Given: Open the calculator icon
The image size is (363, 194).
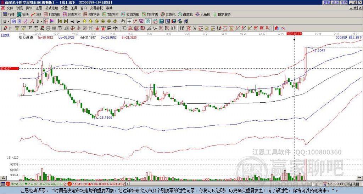Looking at the screenshot, I should pyautogui.click(x=161, y=22).
